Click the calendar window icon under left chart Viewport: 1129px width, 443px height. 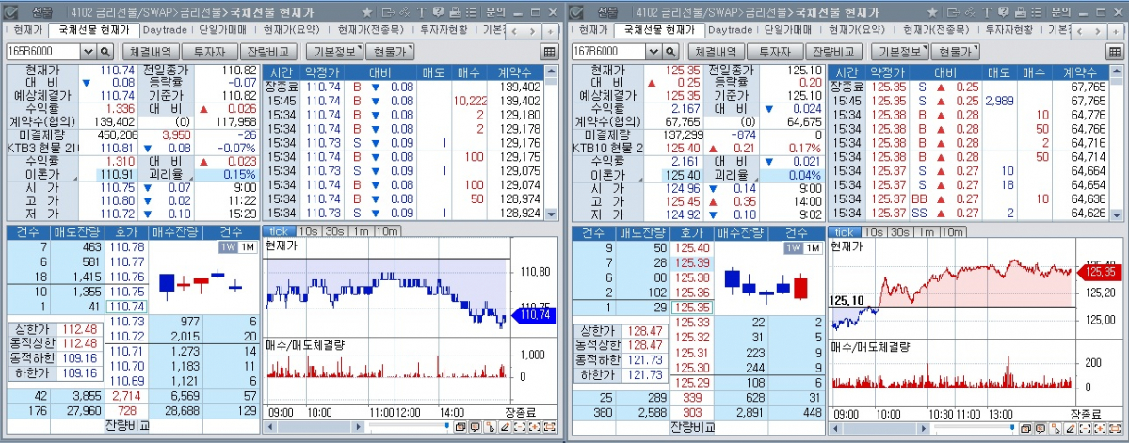[x=460, y=427]
